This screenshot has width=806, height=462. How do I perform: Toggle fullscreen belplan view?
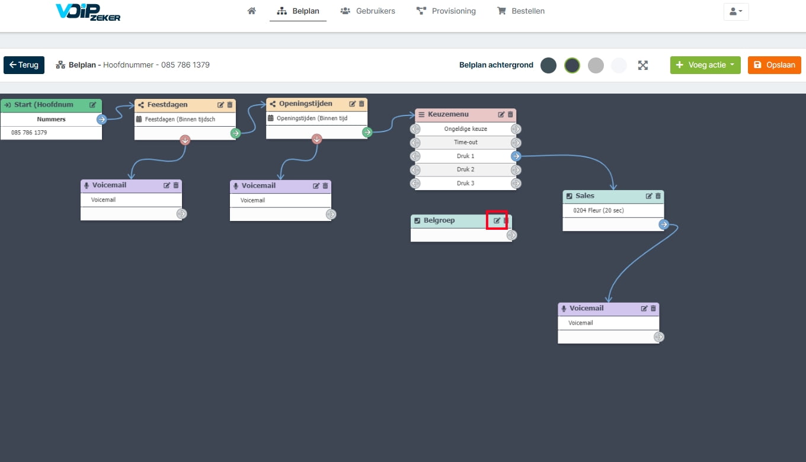(x=643, y=65)
